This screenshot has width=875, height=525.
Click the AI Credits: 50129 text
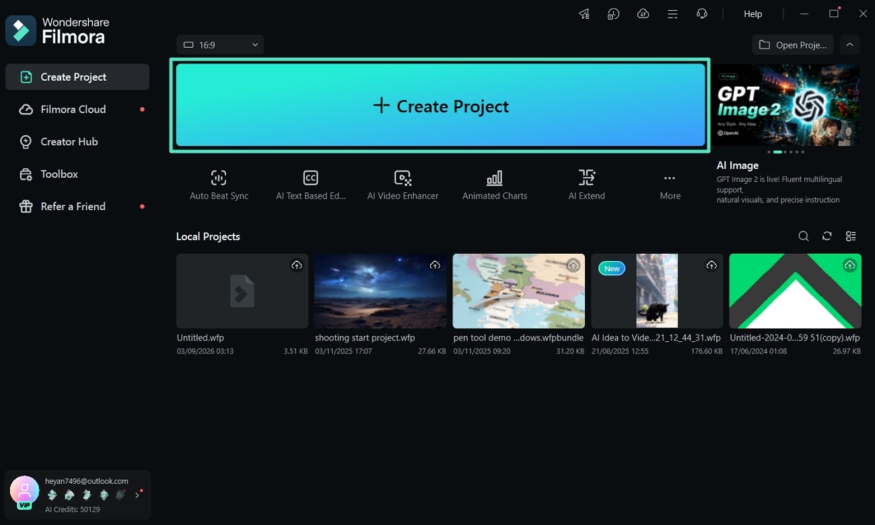click(73, 510)
